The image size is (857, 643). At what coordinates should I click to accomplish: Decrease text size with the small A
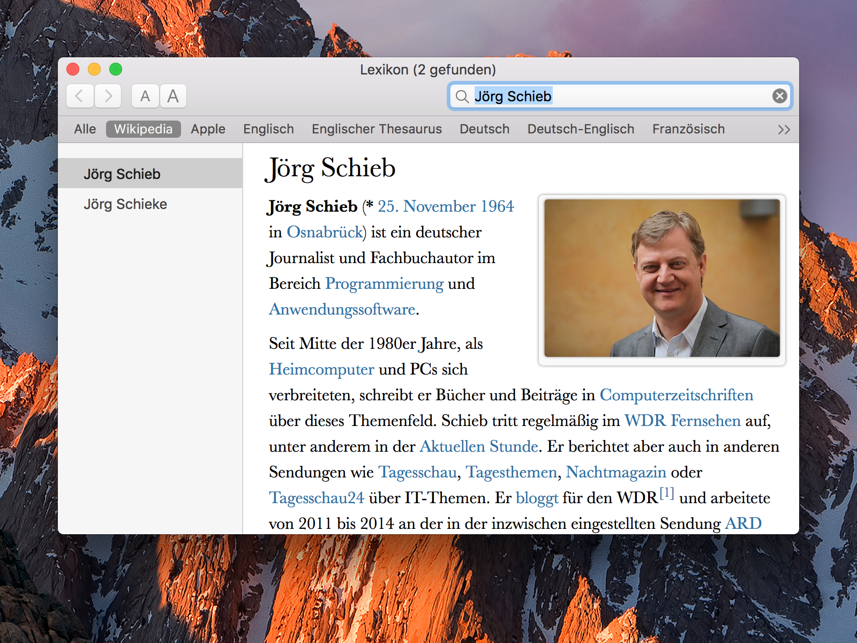pos(145,96)
